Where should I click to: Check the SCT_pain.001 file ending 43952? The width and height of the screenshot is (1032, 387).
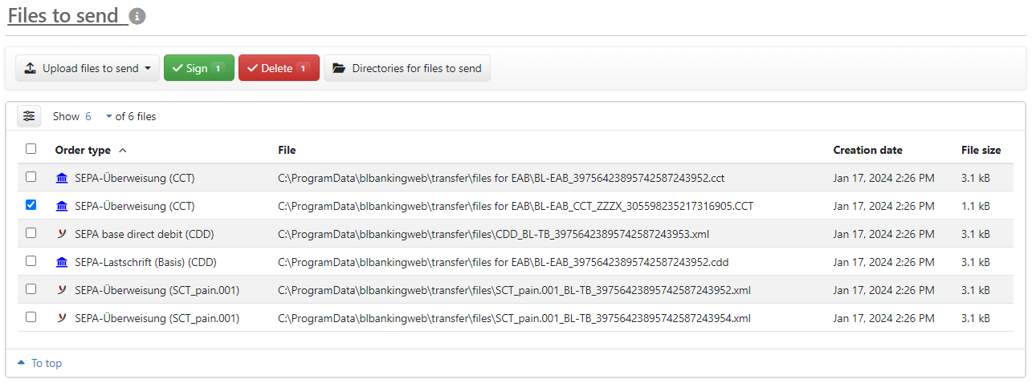[31, 288]
